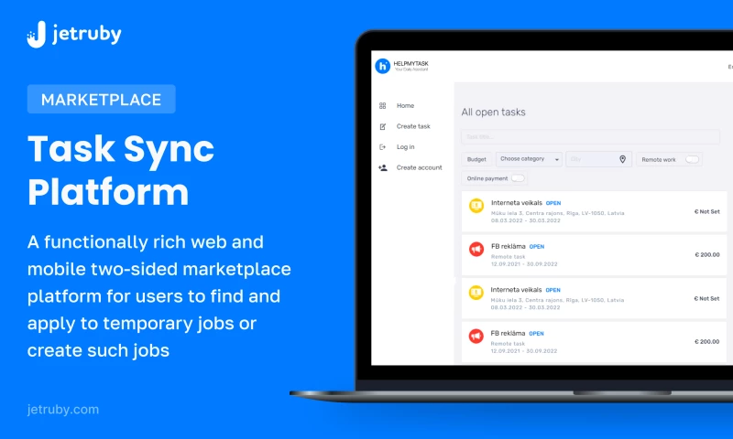Enable the Online payment switch

pyautogui.click(x=518, y=178)
